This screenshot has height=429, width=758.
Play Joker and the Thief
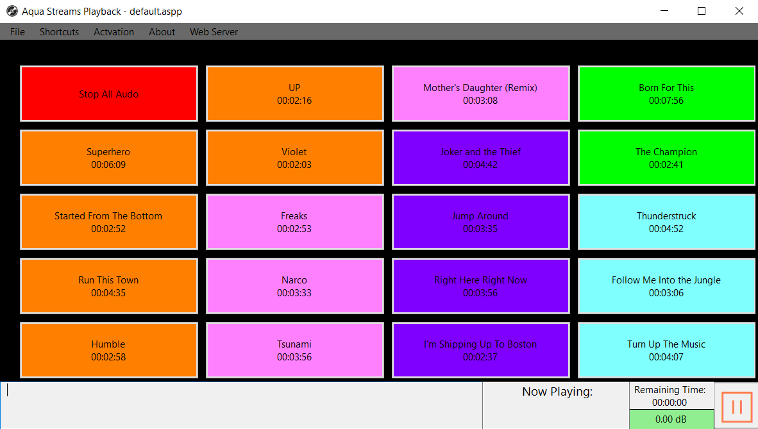480,158
